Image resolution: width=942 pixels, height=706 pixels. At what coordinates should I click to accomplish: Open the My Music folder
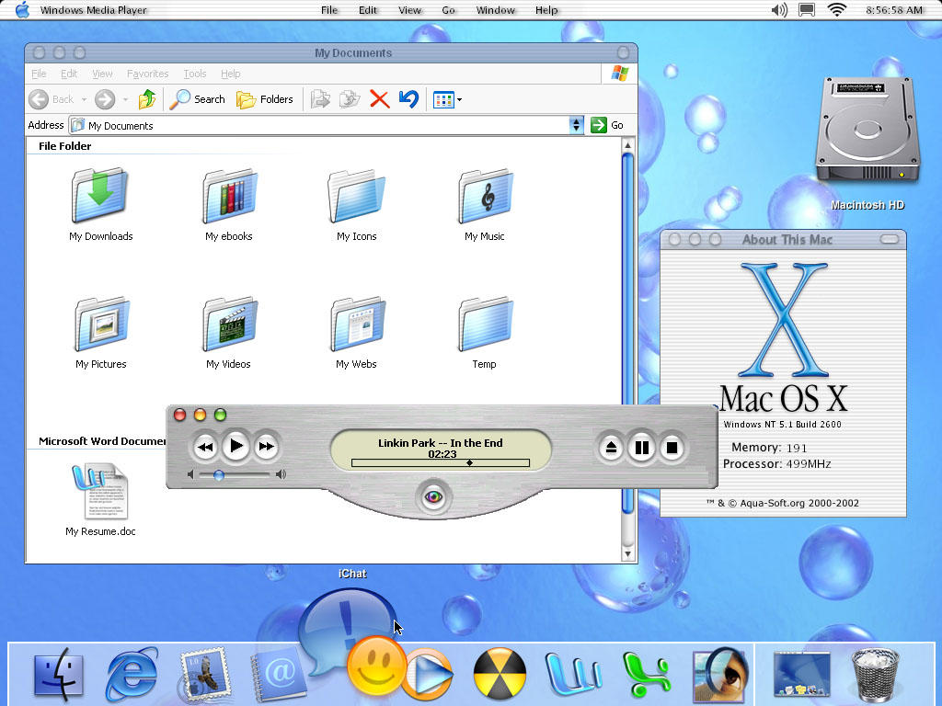coord(486,197)
